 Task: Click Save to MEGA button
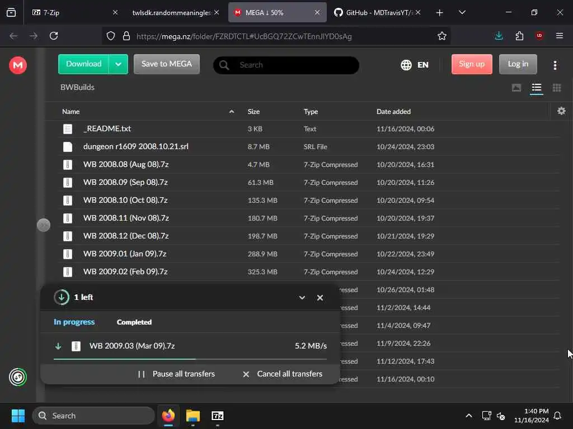(167, 64)
